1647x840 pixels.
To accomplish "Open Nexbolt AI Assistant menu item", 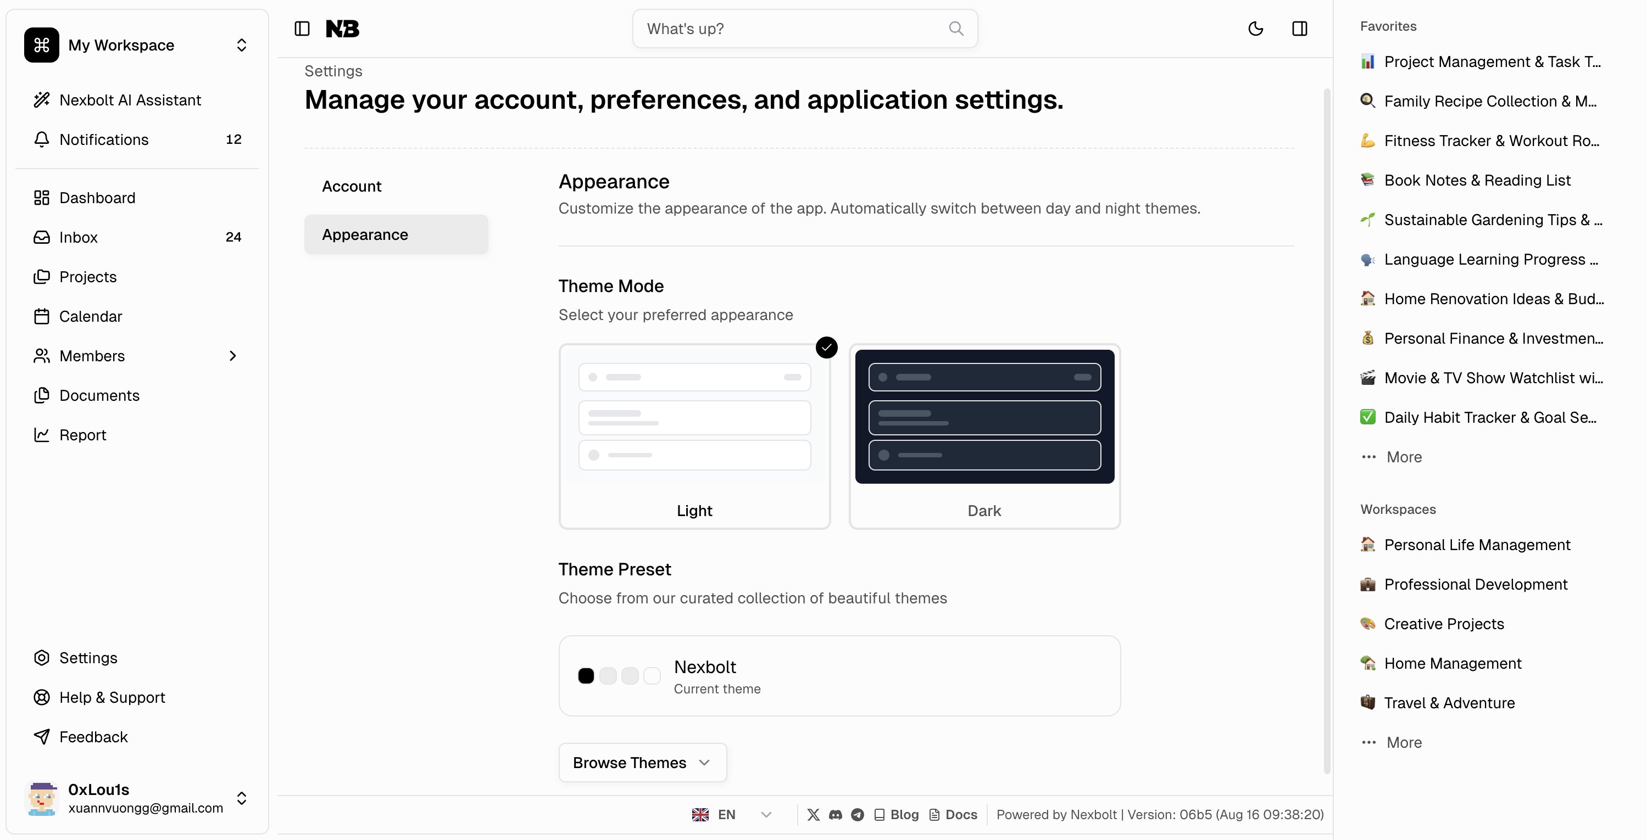I will (x=130, y=100).
